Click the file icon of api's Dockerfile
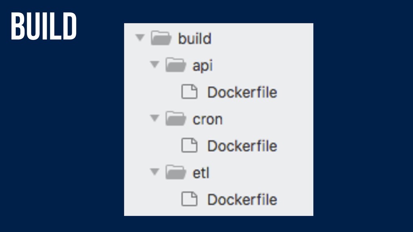This screenshot has height=232, width=413. coord(190,92)
